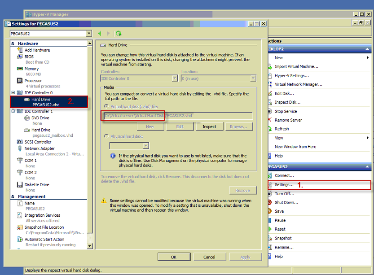
Task: Click the green back arrow icon
Action: tap(100, 33)
